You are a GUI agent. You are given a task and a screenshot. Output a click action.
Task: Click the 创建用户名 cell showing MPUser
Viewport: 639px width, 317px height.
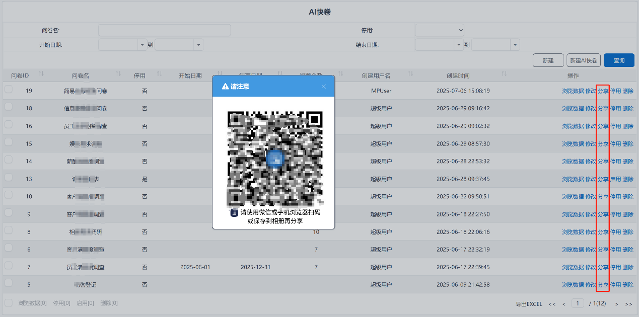tap(381, 91)
